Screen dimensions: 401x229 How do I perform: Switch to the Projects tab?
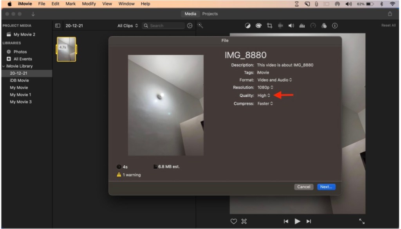(x=210, y=14)
